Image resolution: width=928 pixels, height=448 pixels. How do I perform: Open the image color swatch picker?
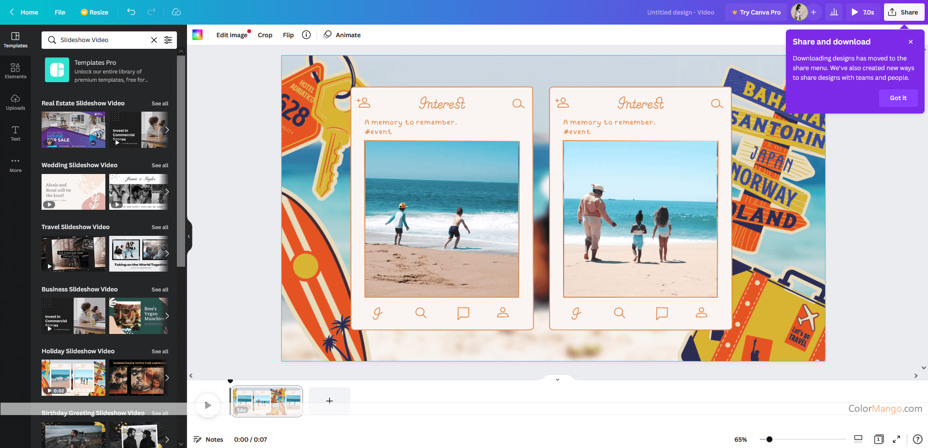click(197, 35)
